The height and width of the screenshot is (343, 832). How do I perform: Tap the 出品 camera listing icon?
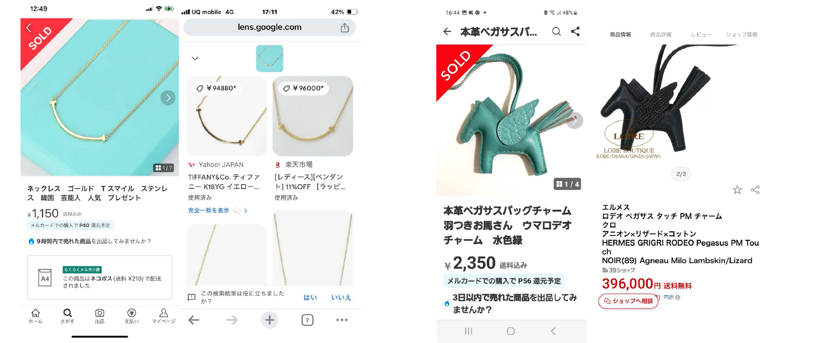(x=100, y=316)
